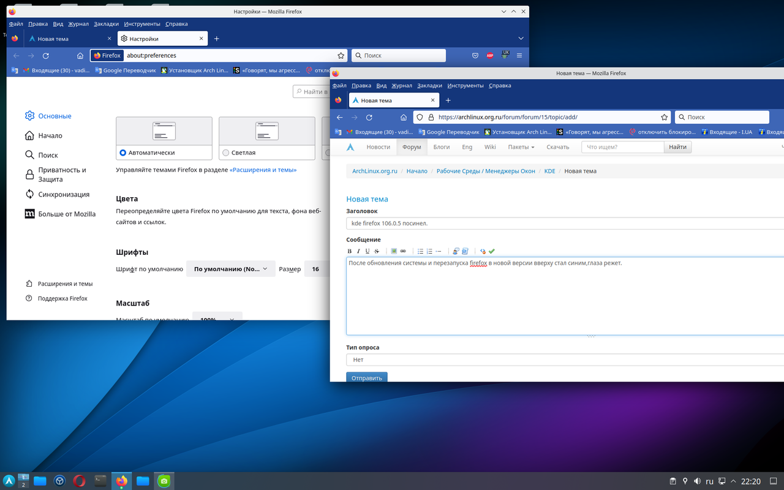Go to KDE breadcrumb link
Image resolution: width=784 pixels, height=490 pixels.
[x=549, y=171]
